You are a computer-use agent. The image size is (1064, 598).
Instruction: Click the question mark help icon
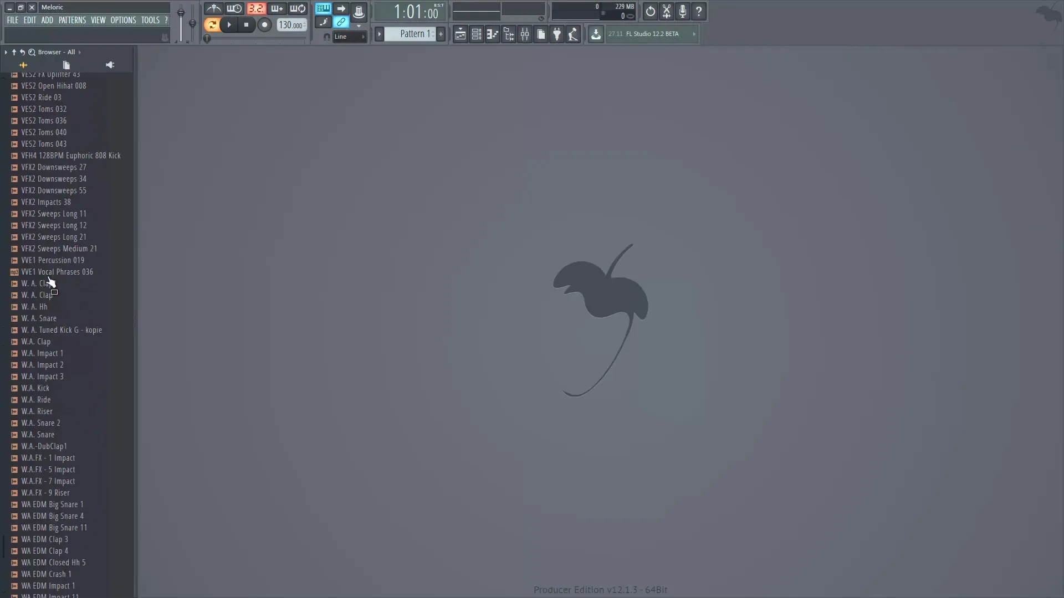(699, 11)
